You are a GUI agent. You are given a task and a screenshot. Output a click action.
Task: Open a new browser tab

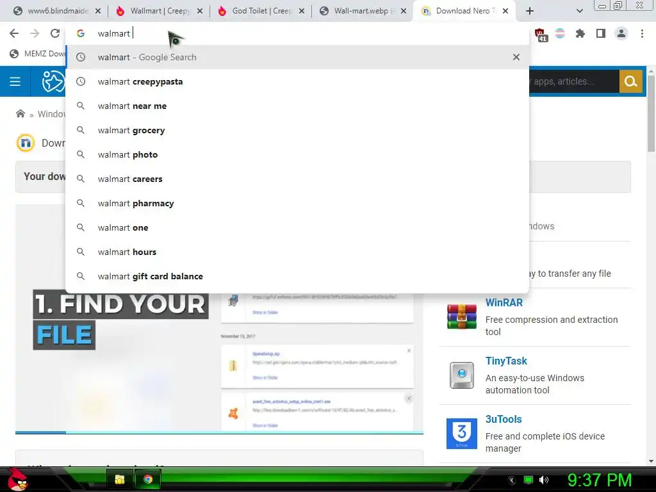tap(530, 12)
